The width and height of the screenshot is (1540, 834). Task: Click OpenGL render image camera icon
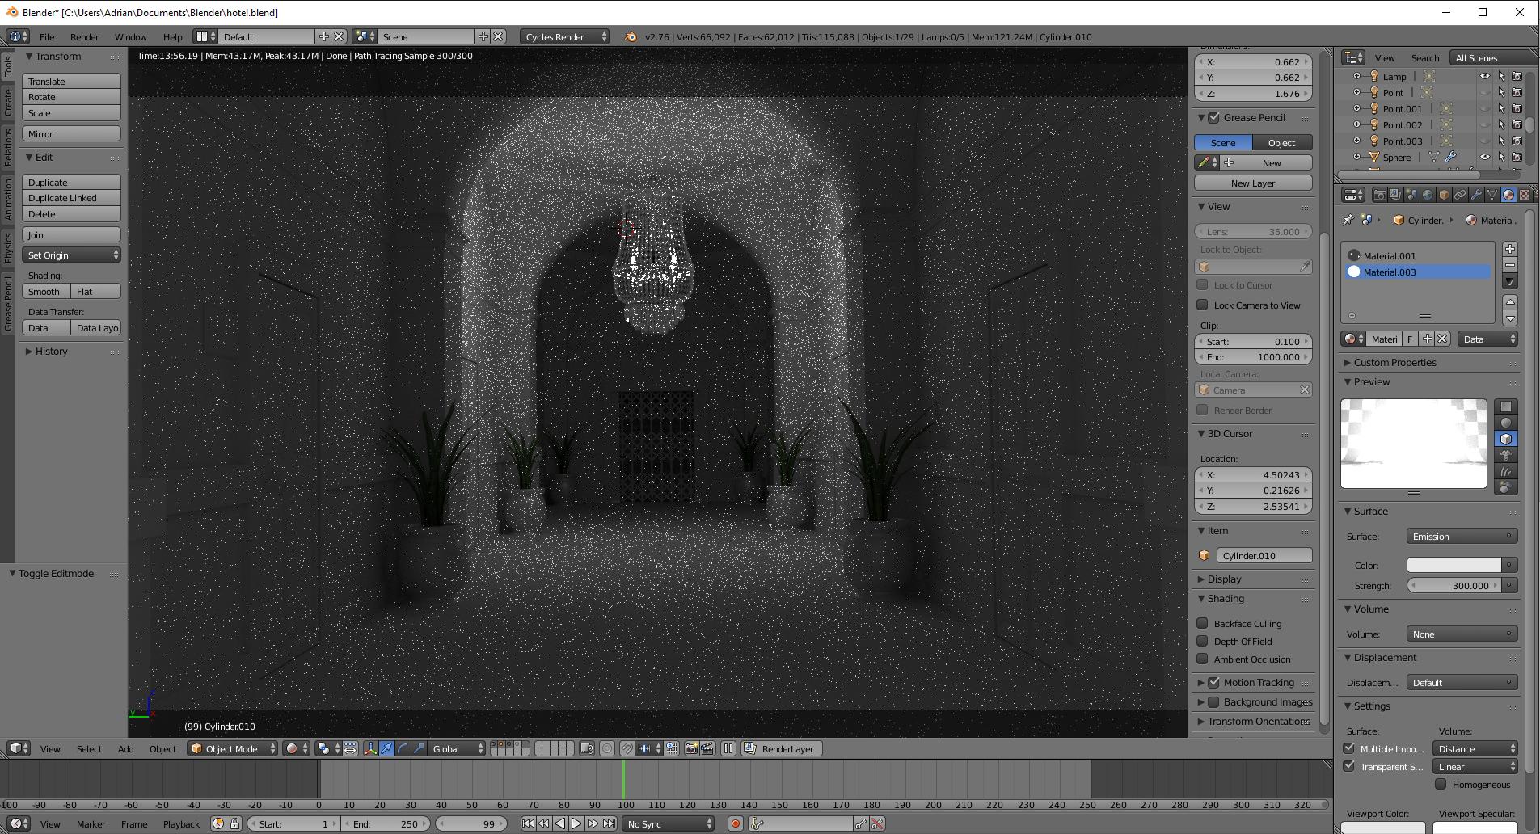(691, 748)
